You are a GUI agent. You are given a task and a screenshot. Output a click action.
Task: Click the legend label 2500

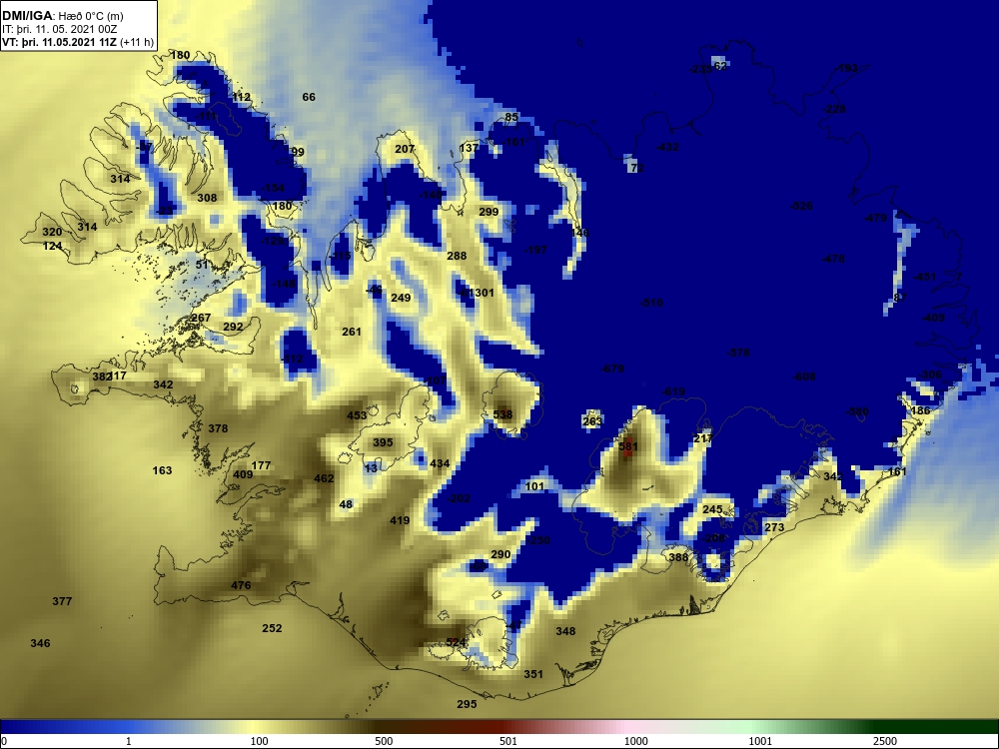pyautogui.click(x=885, y=741)
